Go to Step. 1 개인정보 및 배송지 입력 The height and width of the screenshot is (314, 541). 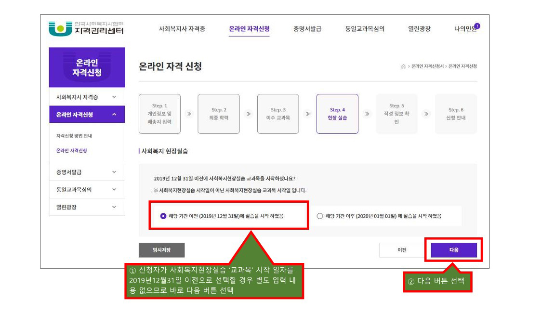[159, 114]
